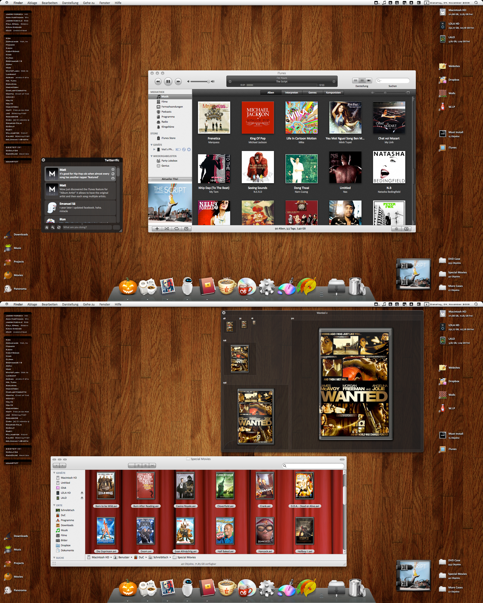Adjust iTunes volume slider
This screenshot has width=483, height=603.
(200, 82)
